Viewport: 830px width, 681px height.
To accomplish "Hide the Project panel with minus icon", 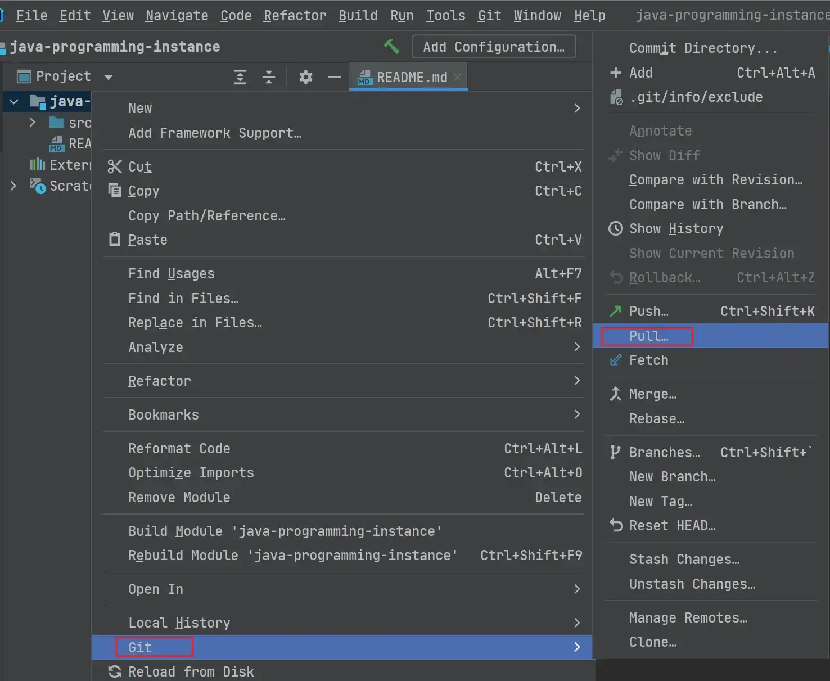I will 334,77.
